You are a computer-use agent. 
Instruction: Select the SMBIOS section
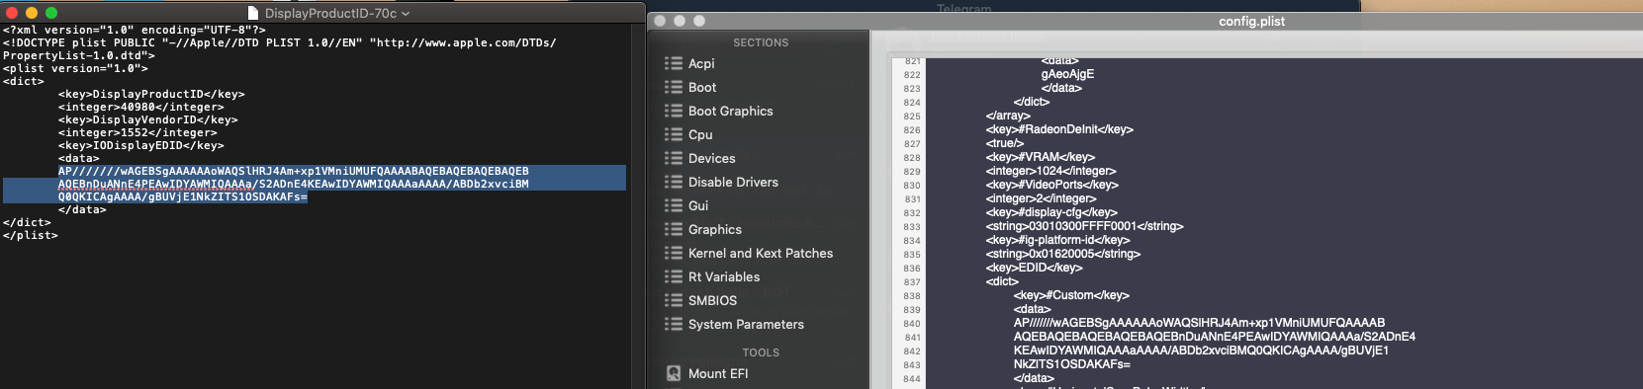click(712, 300)
